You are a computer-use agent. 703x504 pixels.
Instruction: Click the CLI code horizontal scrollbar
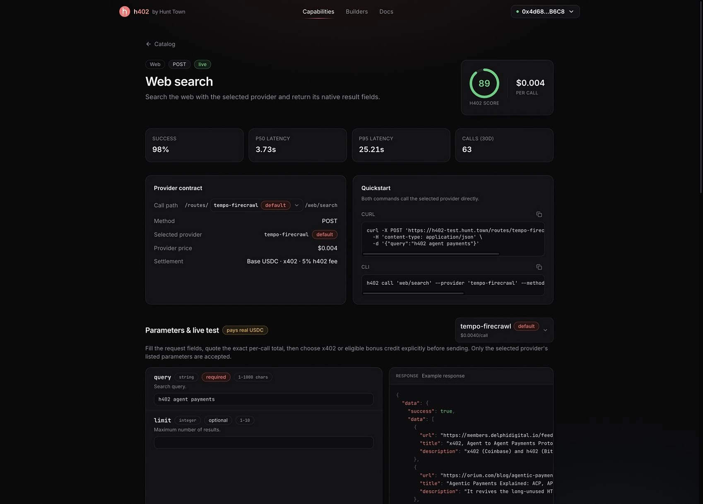pos(413,293)
